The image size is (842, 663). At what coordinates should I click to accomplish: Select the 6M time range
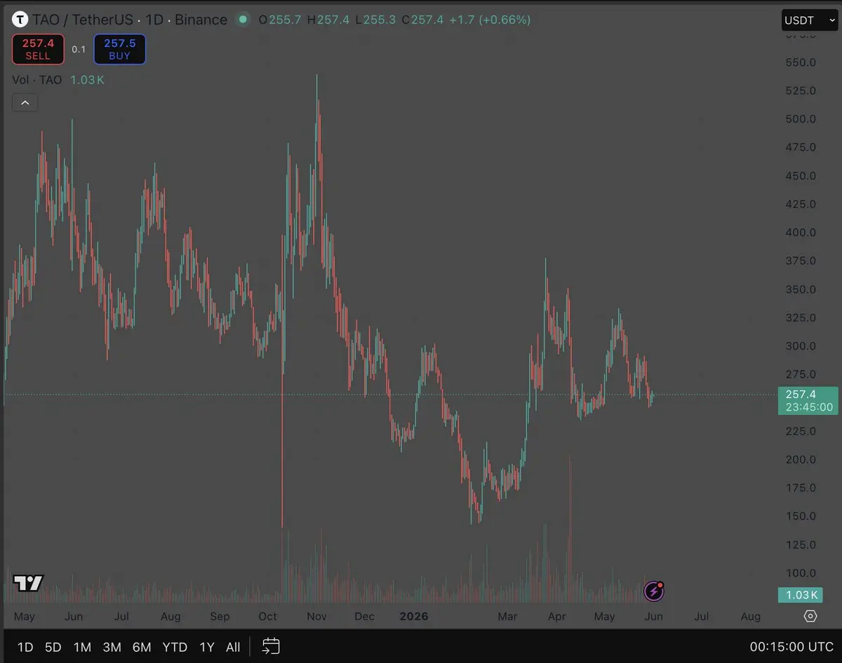[142, 647]
